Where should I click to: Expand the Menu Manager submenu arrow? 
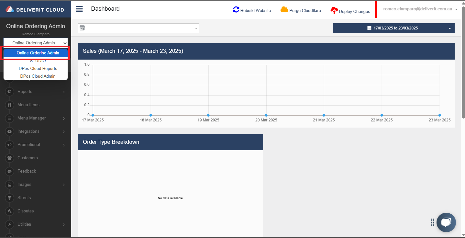64,119
